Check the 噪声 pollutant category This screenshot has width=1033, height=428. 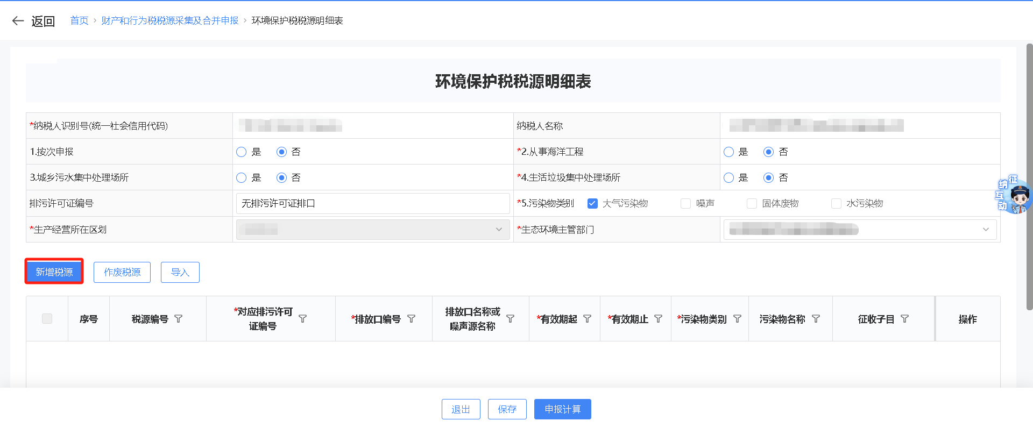(x=686, y=203)
